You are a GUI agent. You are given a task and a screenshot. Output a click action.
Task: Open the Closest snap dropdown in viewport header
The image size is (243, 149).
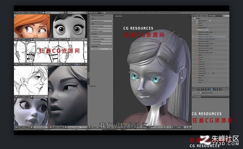pos(180,127)
